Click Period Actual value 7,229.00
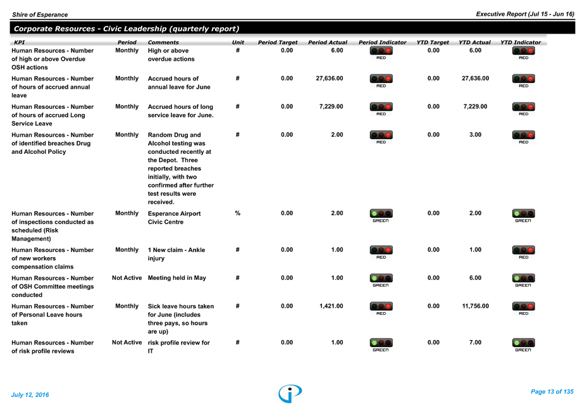The width and height of the screenshot is (587, 416). pyautogui.click(x=331, y=106)
